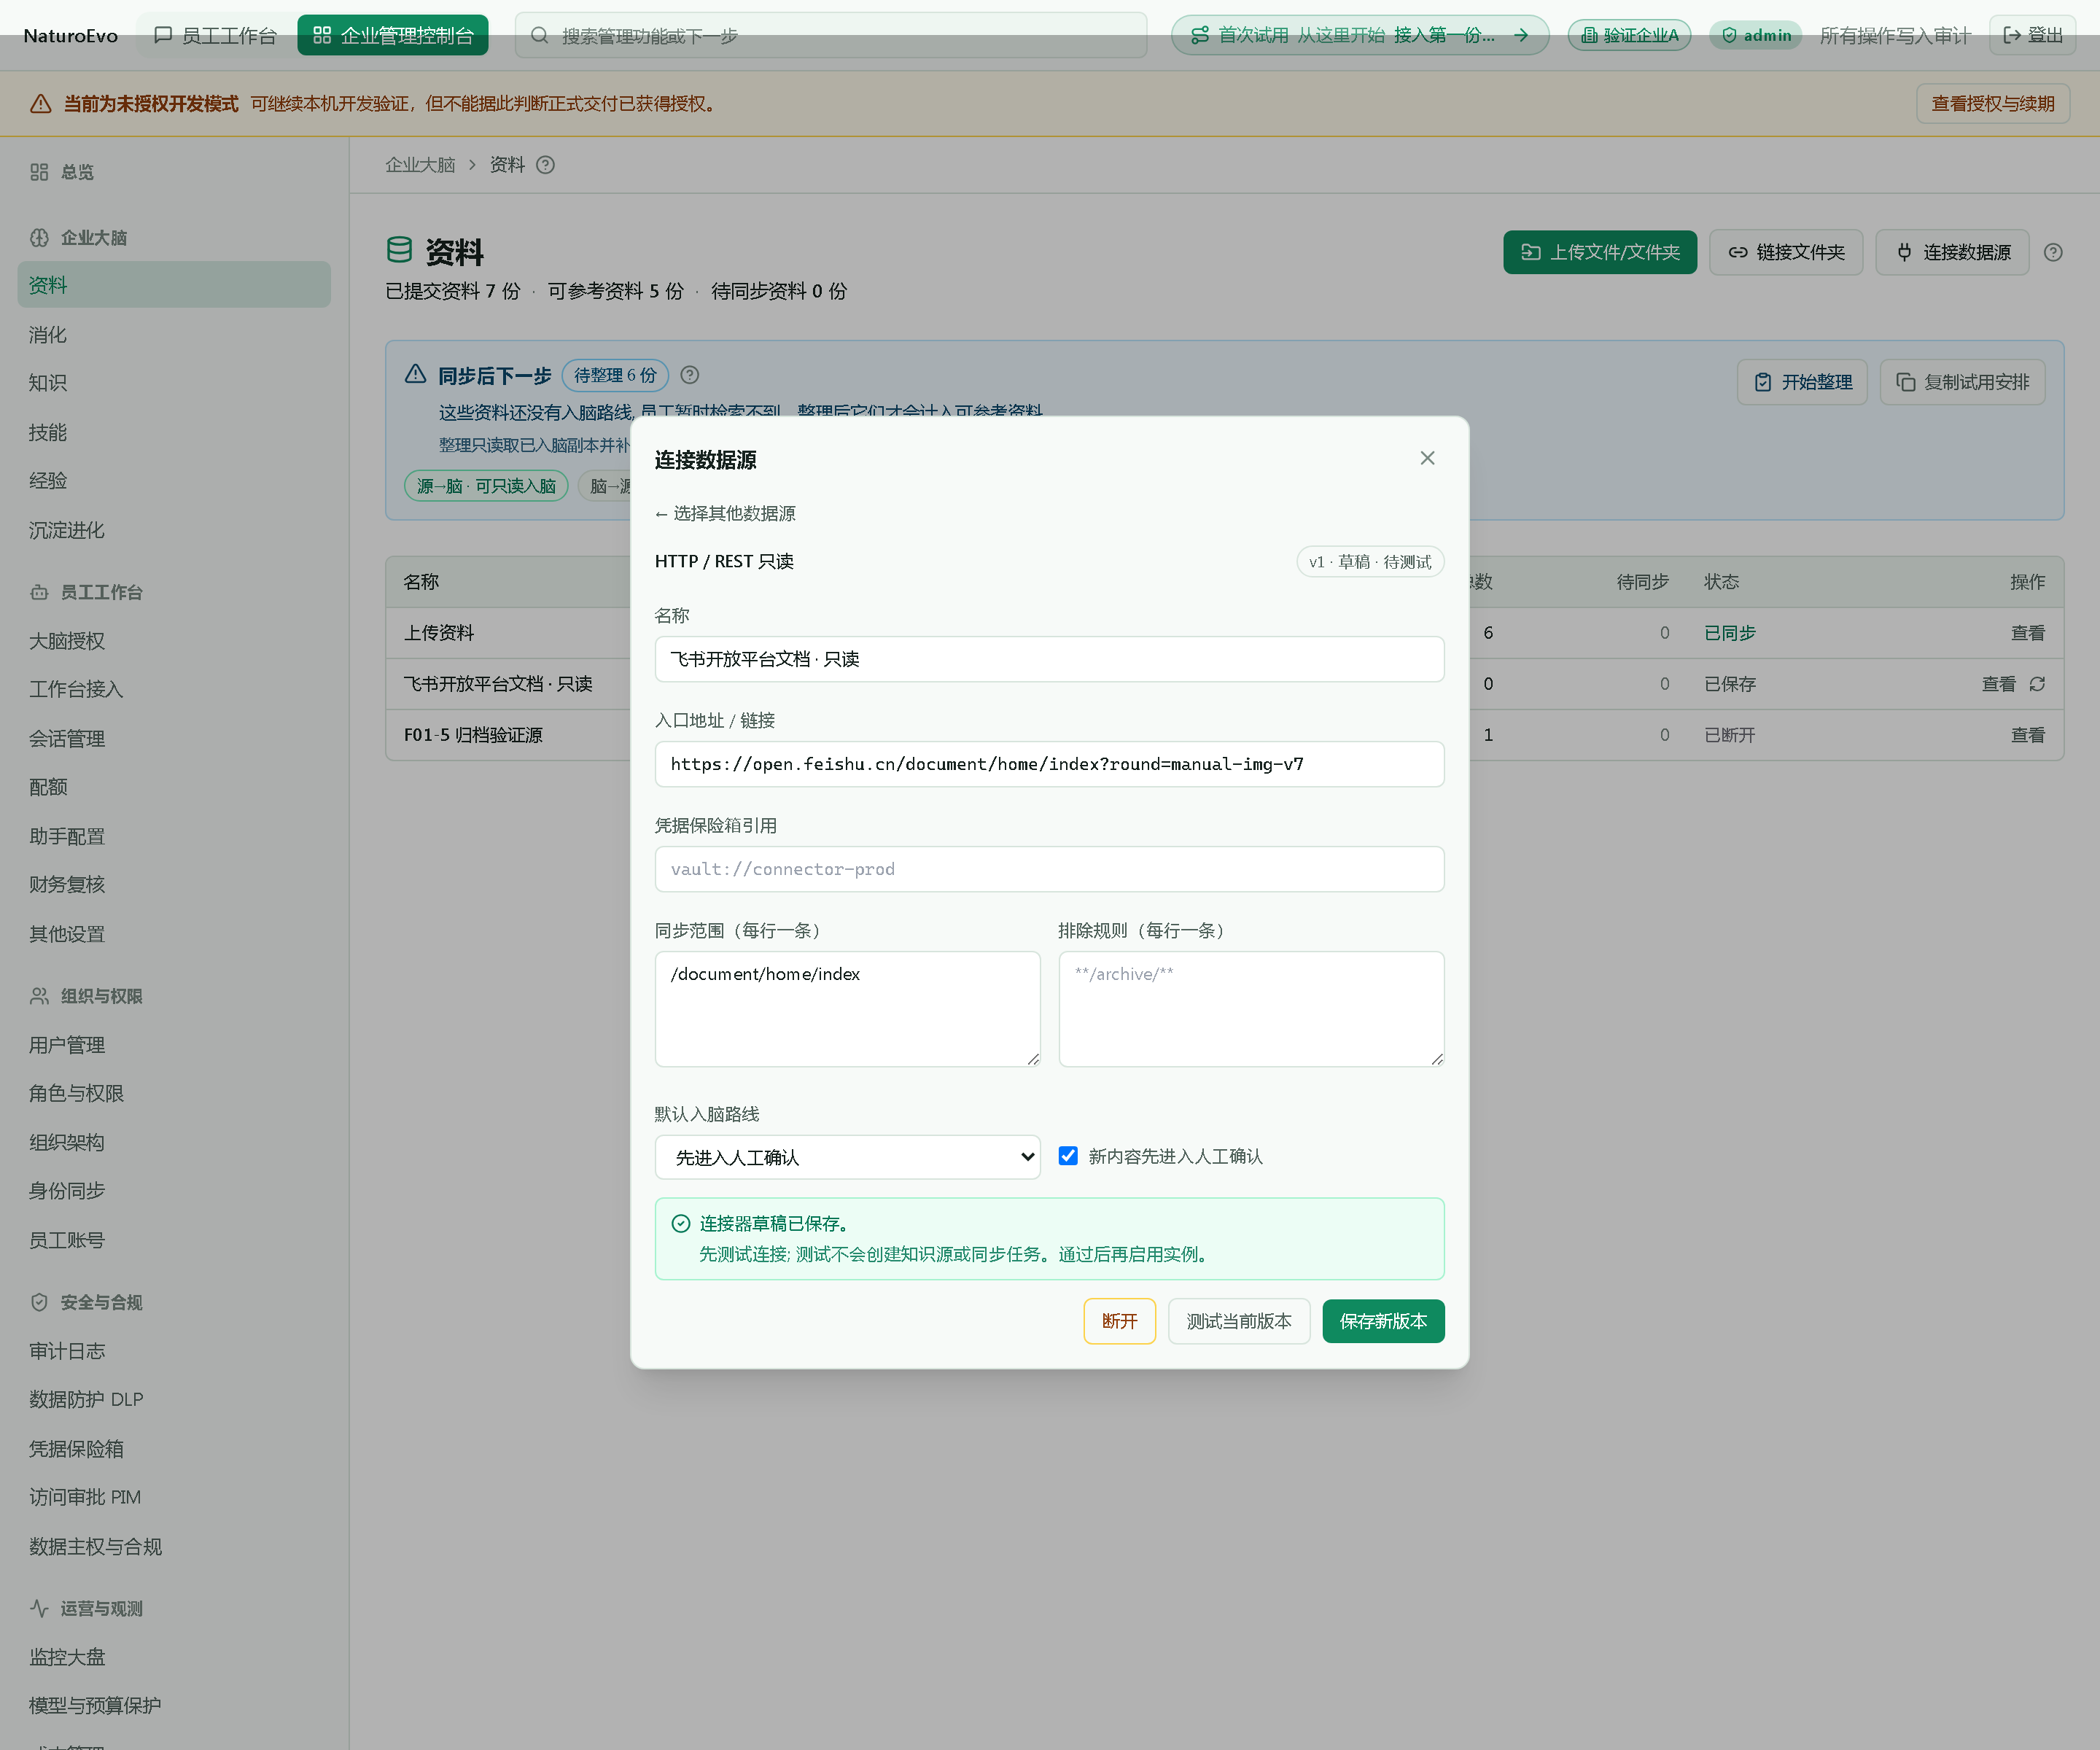Close the 连接数据源 dialog
Viewport: 2100px width, 1750px height.
(x=1427, y=458)
